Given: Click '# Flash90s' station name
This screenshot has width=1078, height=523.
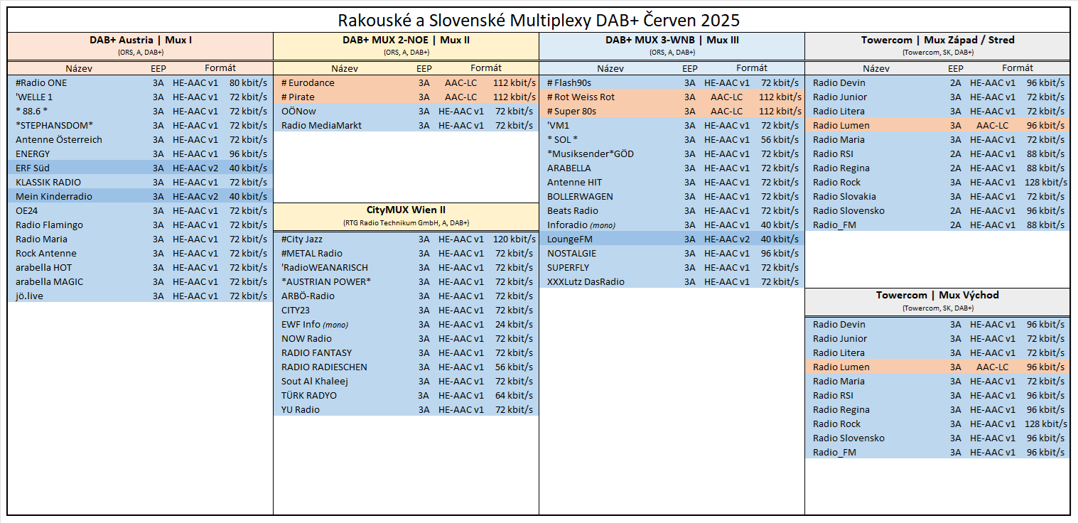Looking at the screenshot, I should 569,82.
